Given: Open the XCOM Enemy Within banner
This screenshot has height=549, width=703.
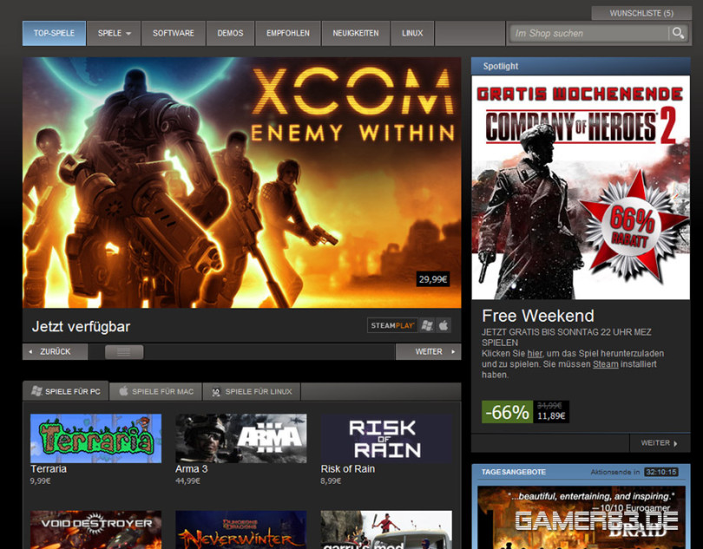Looking at the screenshot, I should coord(241,182).
